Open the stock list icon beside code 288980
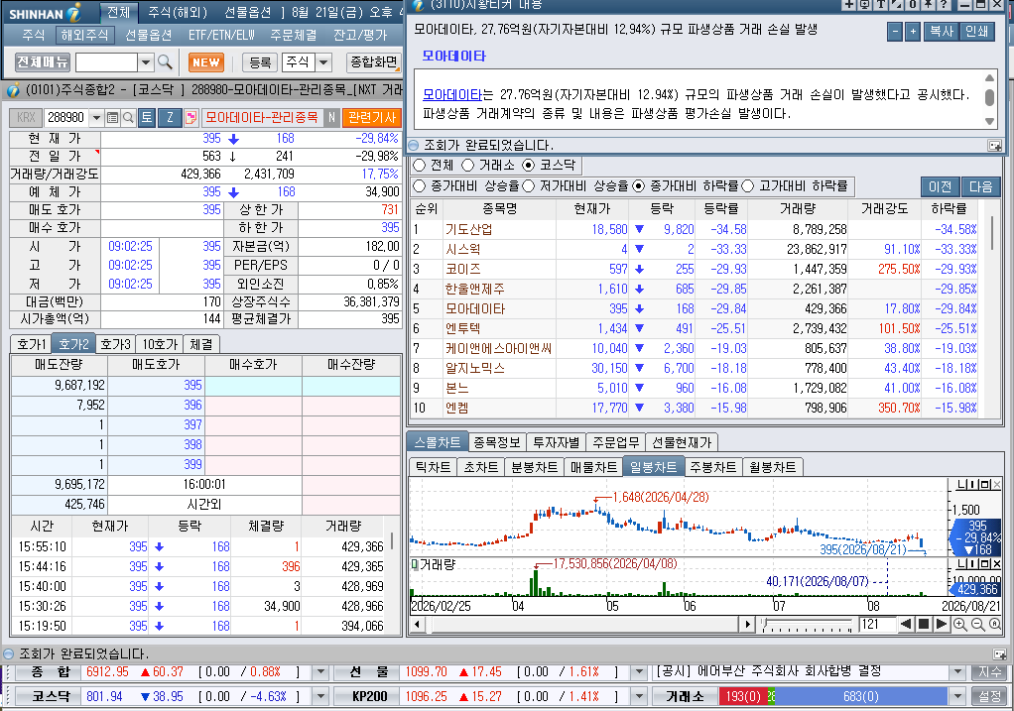 tap(112, 118)
